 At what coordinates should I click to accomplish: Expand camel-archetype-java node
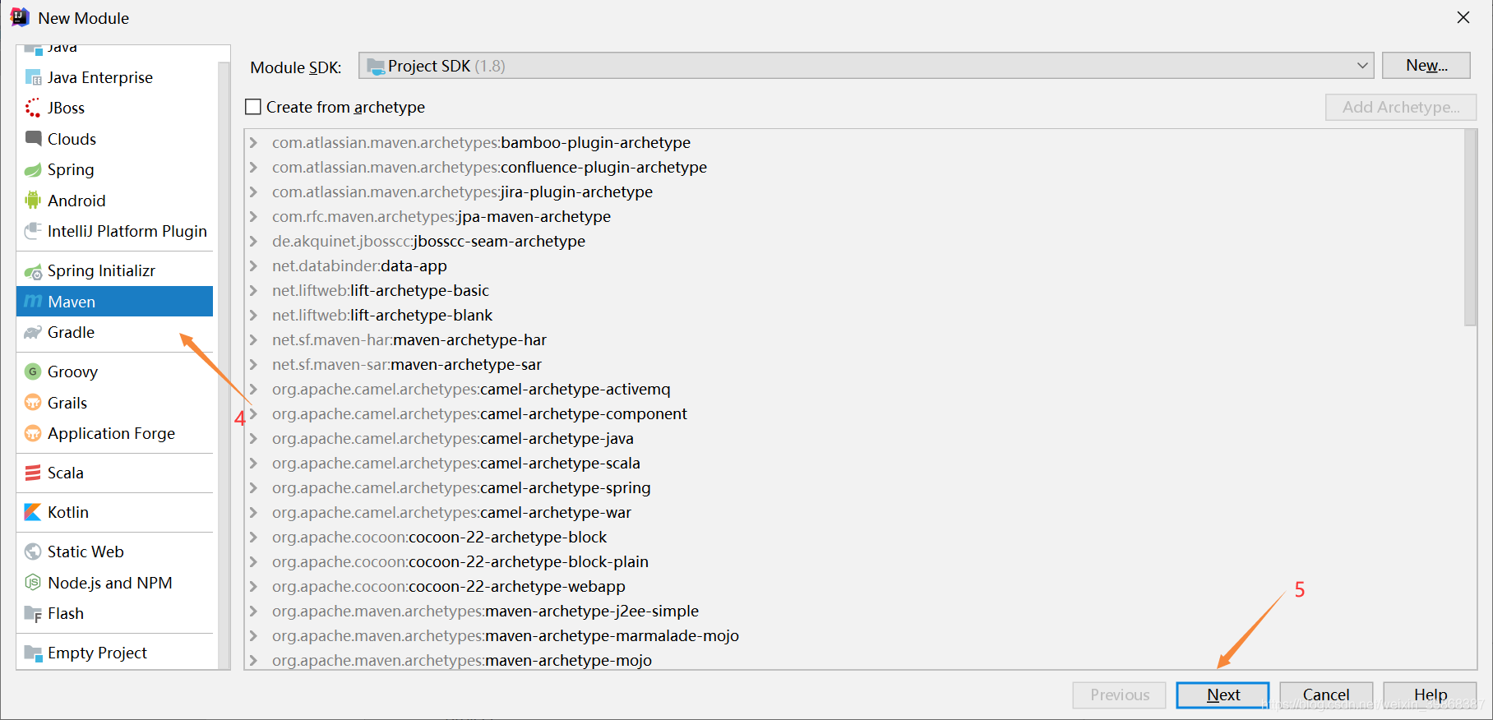coord(254,439)
